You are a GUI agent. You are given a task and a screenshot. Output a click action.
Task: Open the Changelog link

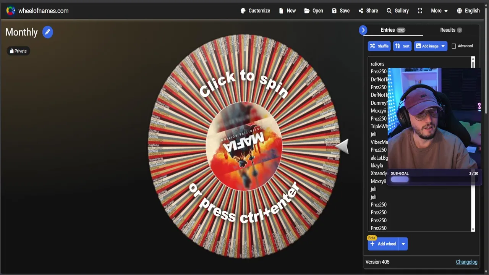point(466,262)
